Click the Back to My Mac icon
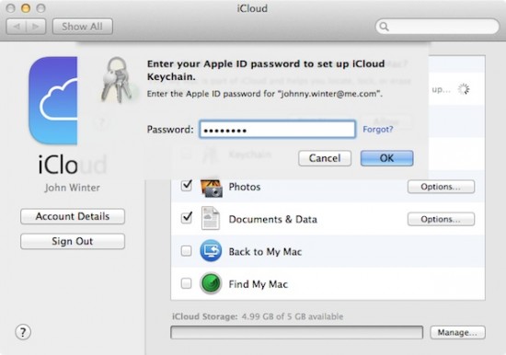The image size is (506, 355). point(211,251)
